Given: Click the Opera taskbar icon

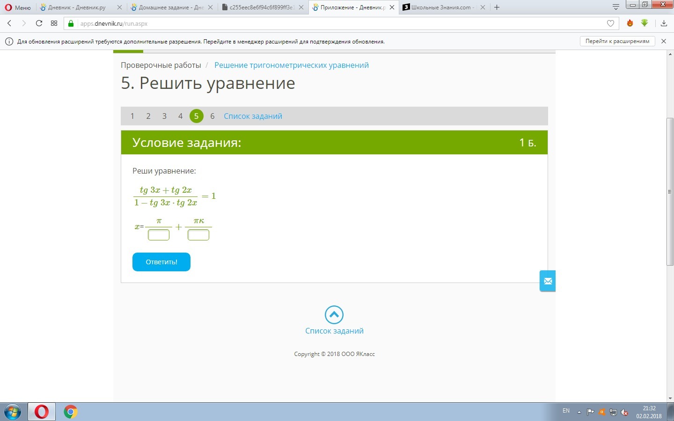Looking at the screenshot, I should [x=42, y=412].
